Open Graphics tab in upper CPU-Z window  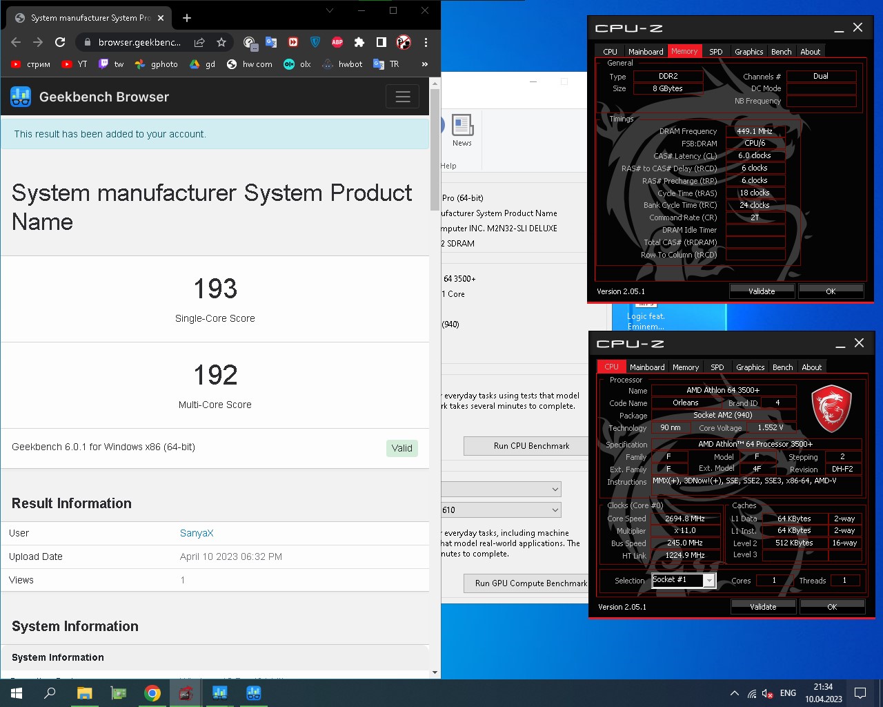[x=748, y=52]
